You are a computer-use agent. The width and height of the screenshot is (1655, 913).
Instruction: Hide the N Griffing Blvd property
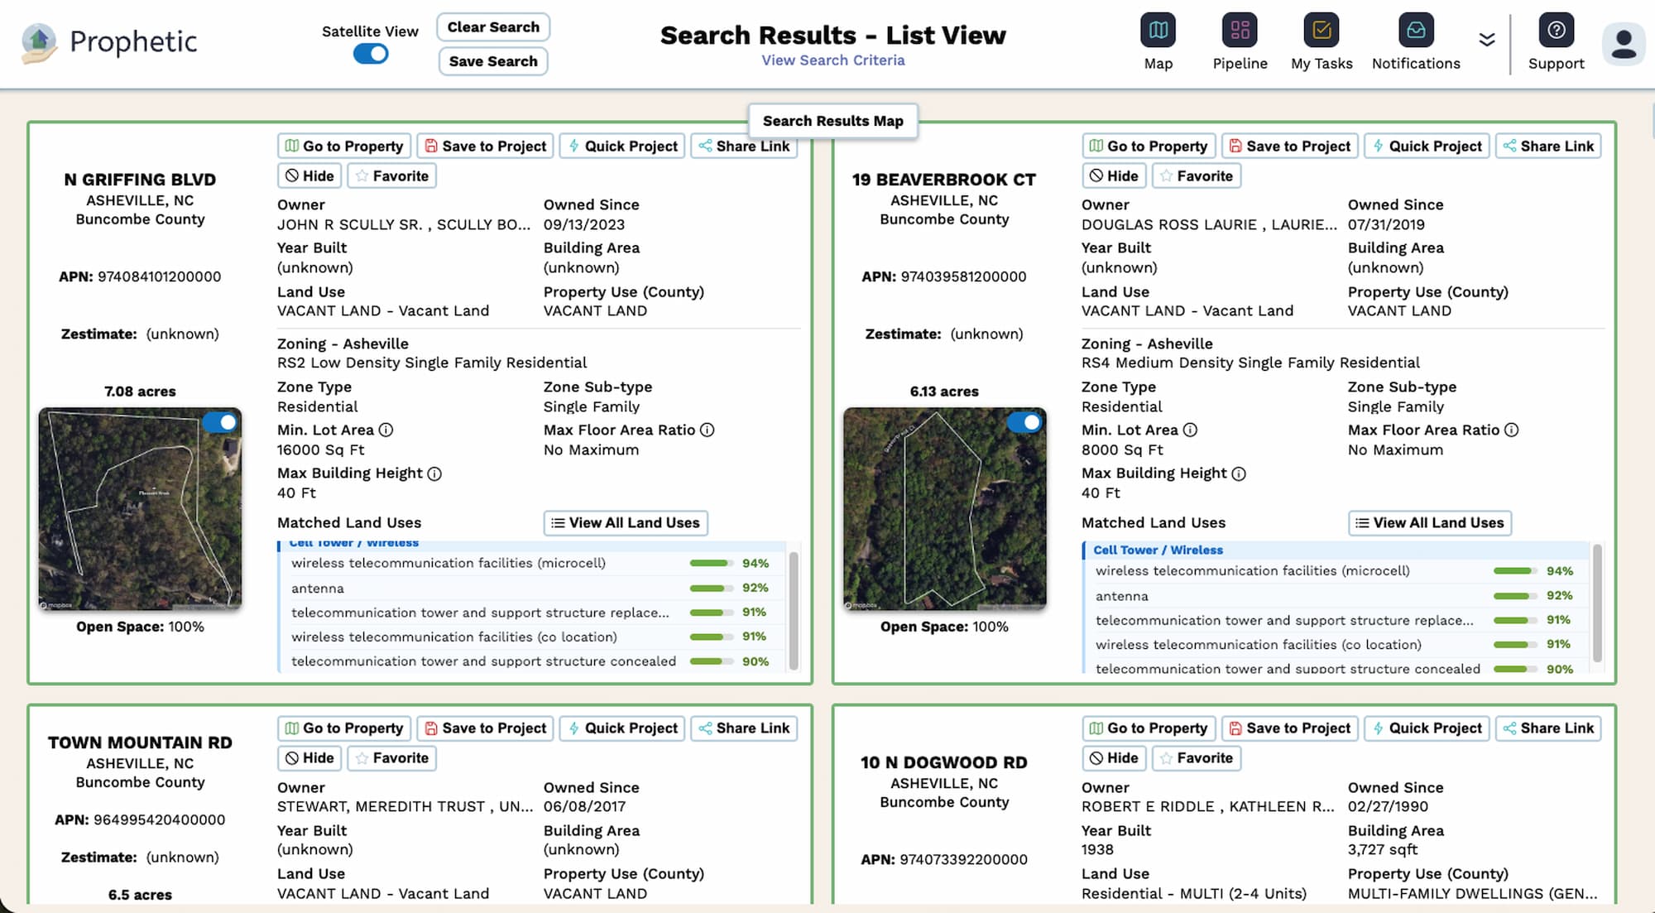tap(309, 176)
